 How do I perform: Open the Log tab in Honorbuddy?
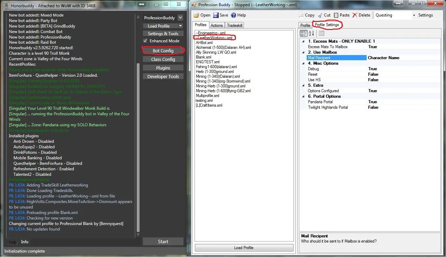click(12, 242)
